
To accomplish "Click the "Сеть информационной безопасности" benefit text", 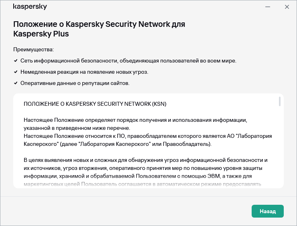I will (x=129, y=61).
